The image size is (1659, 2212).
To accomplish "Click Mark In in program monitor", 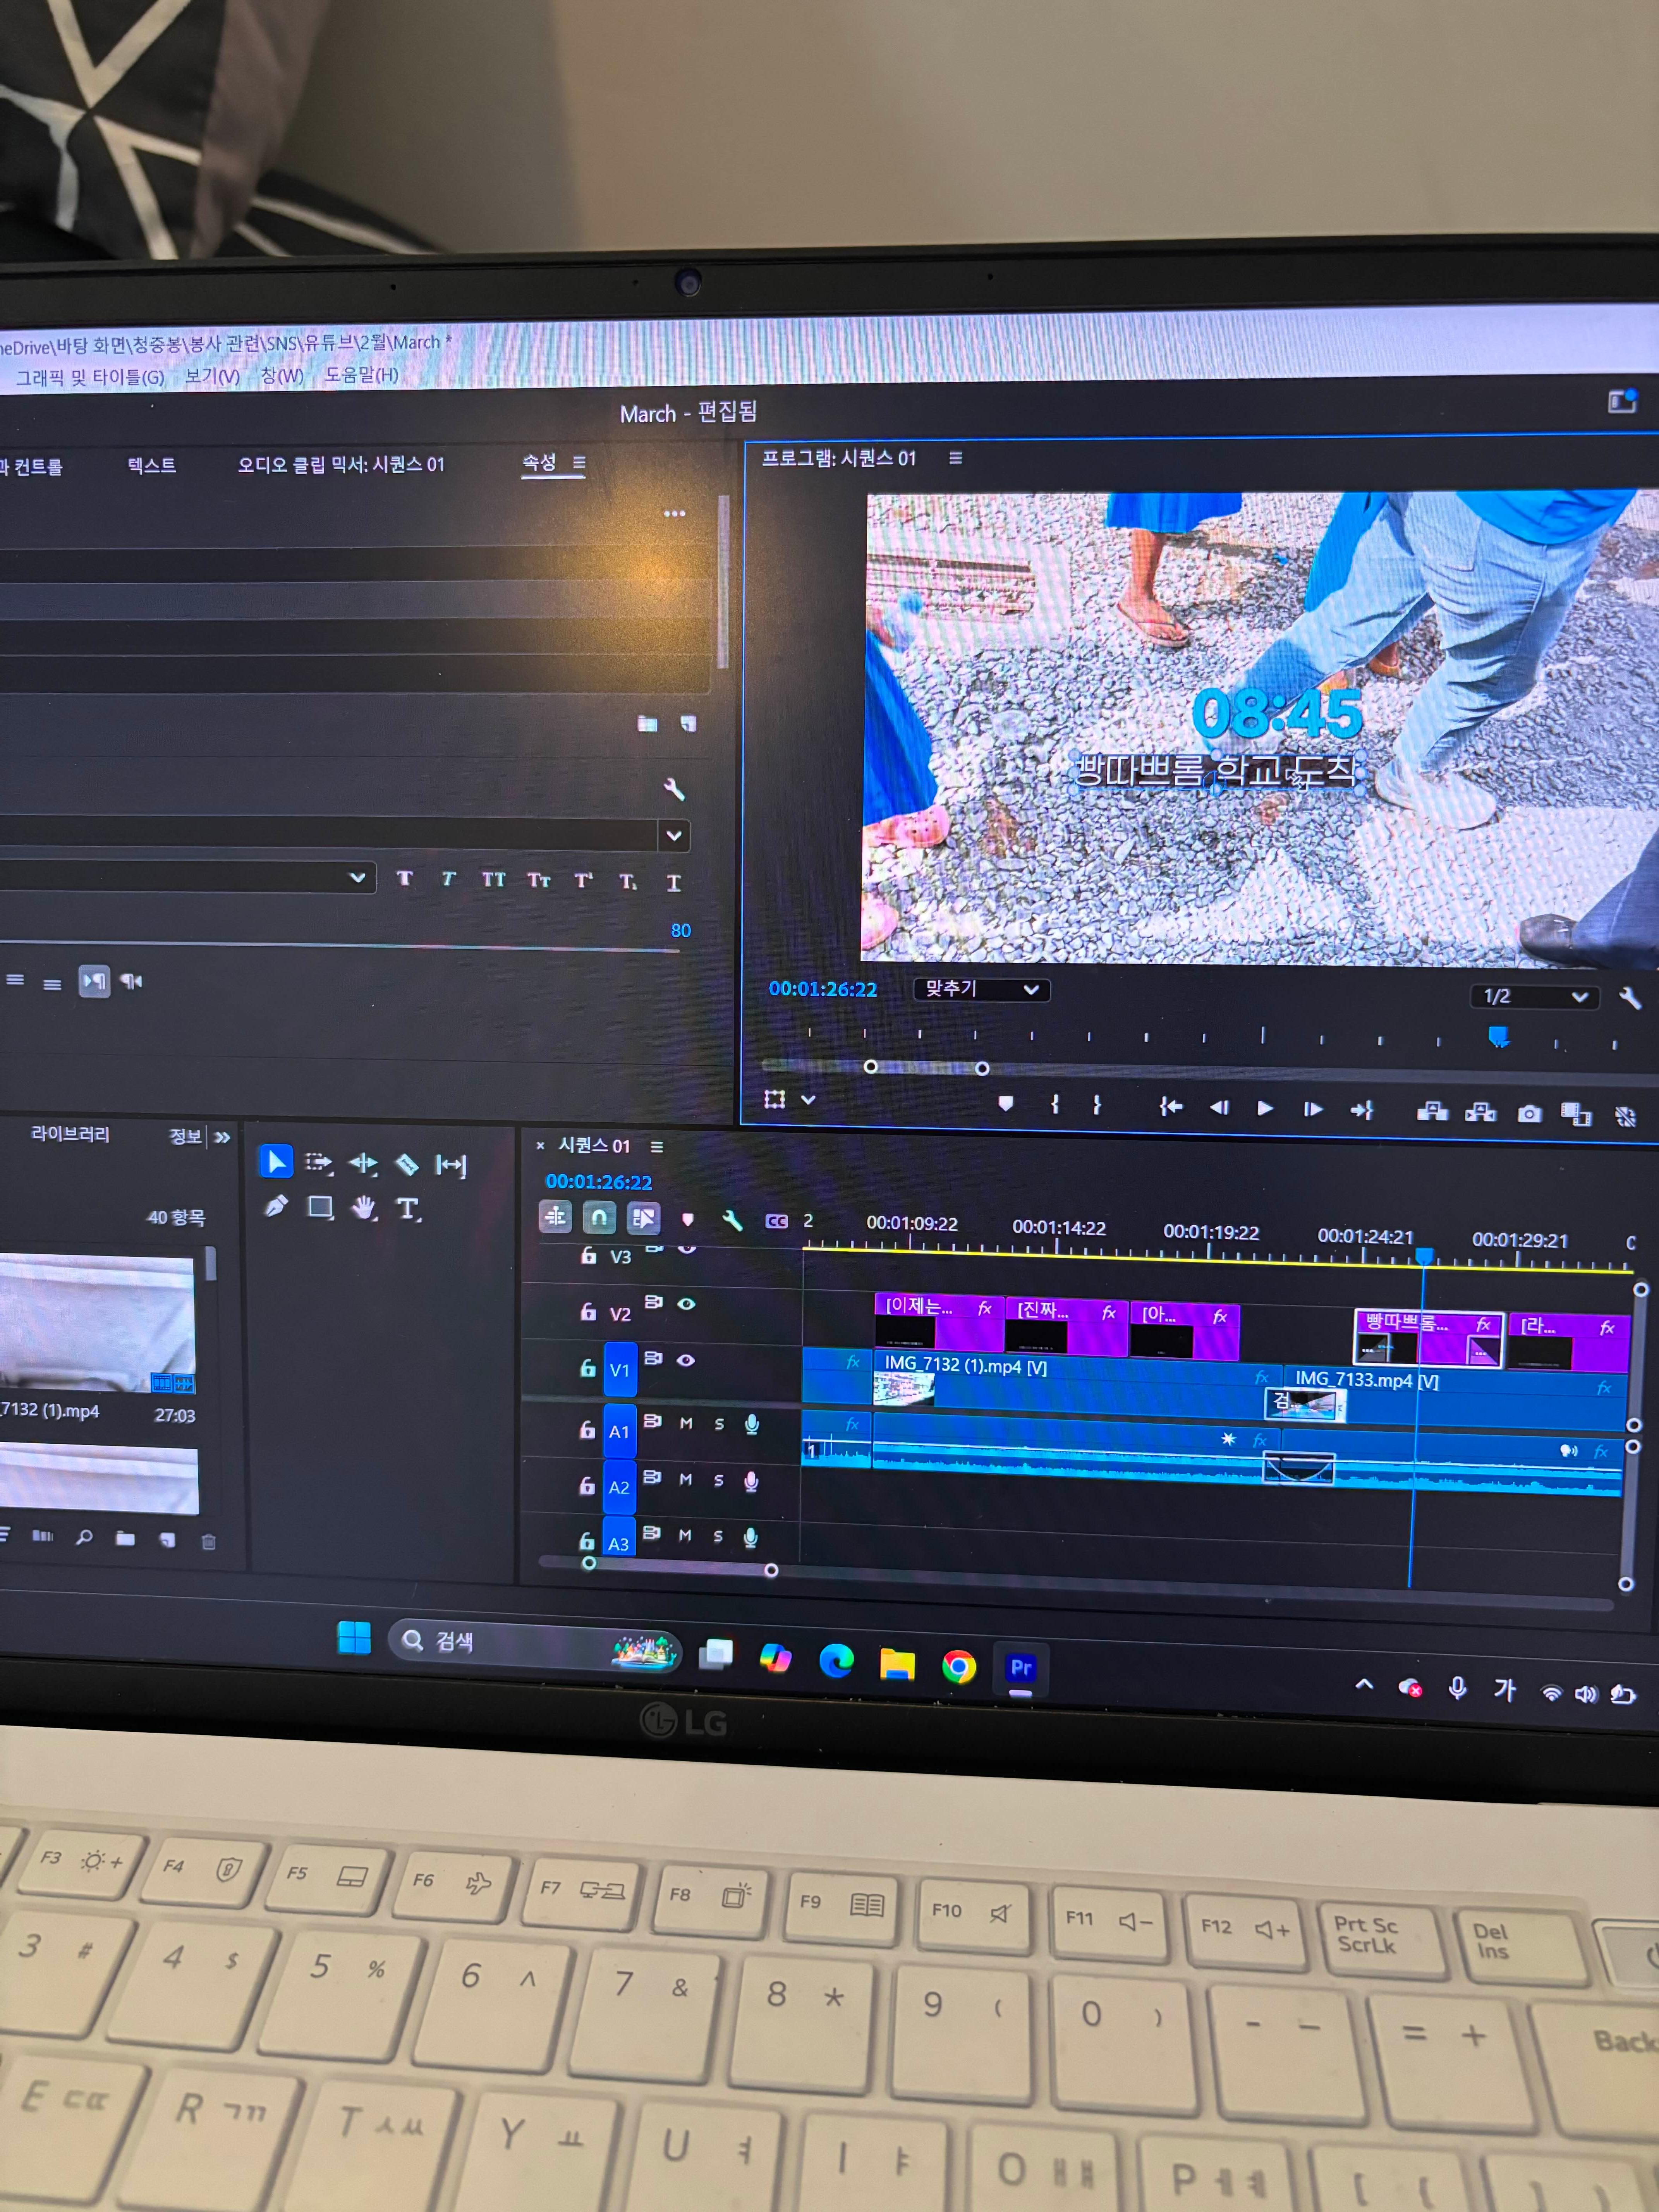I will tap(1054, 1104).
